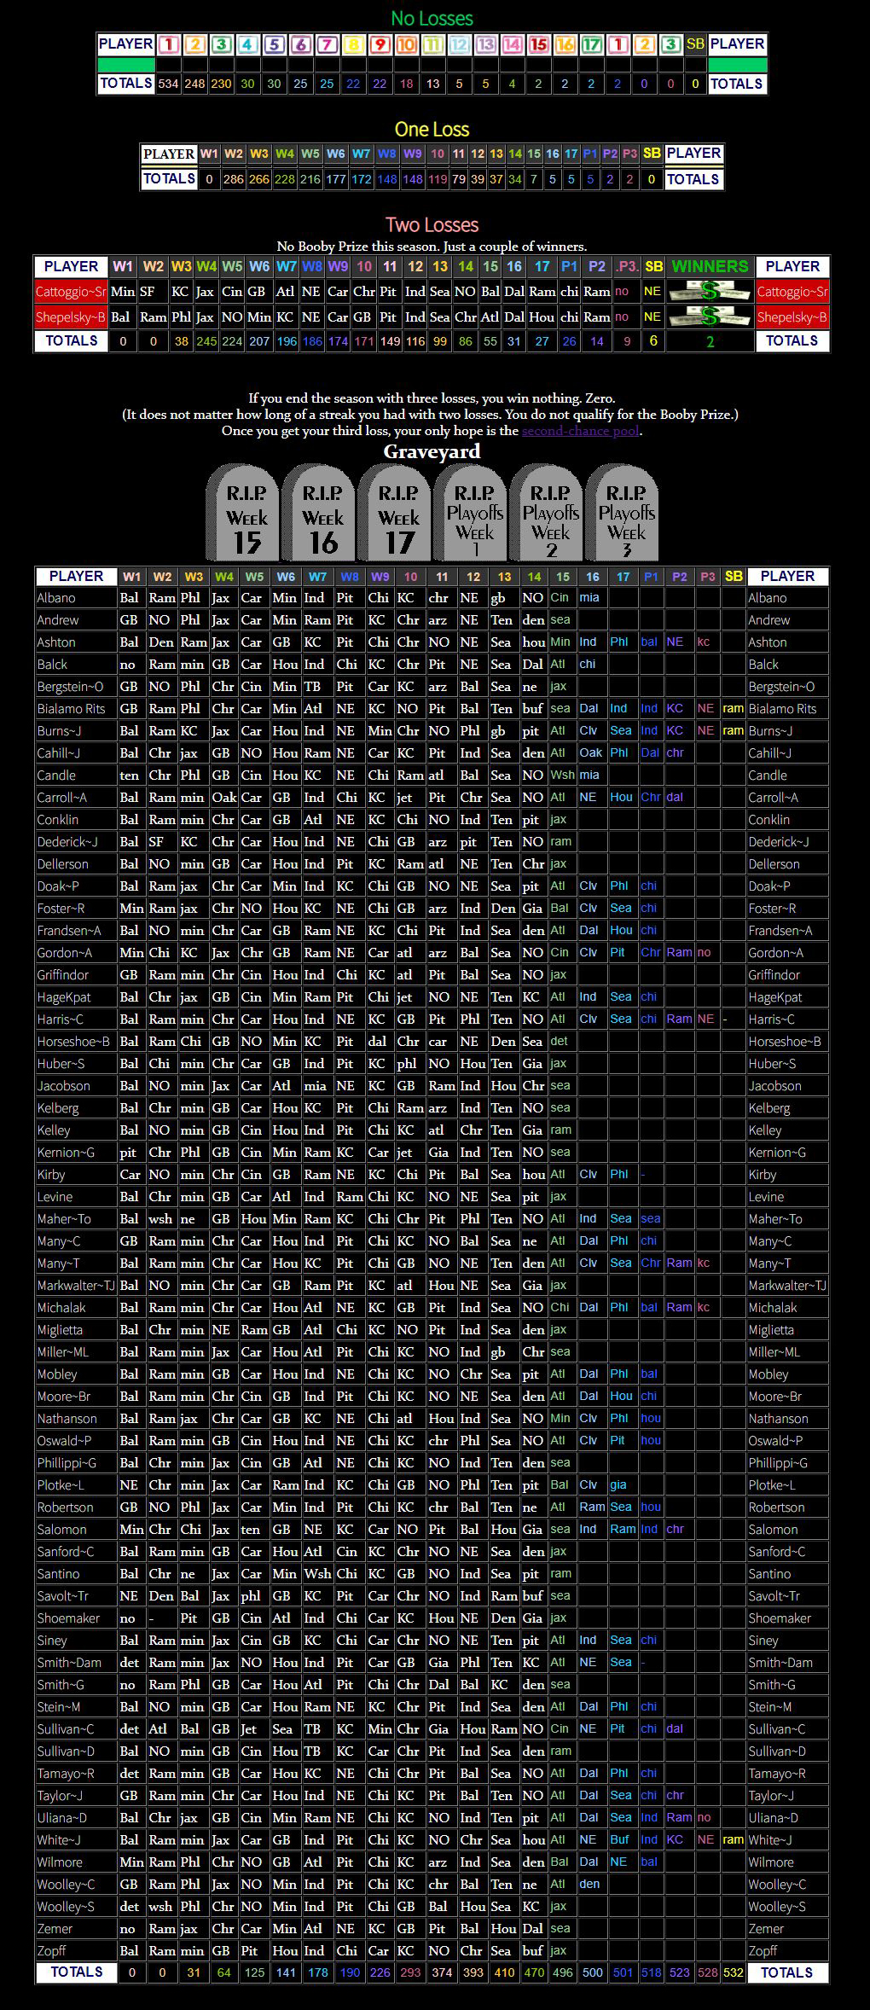Image resolution: width=870 pixels, height=2010 pixels.
Task: Select the week 7 number icon in No Losses
Action: 327,44
